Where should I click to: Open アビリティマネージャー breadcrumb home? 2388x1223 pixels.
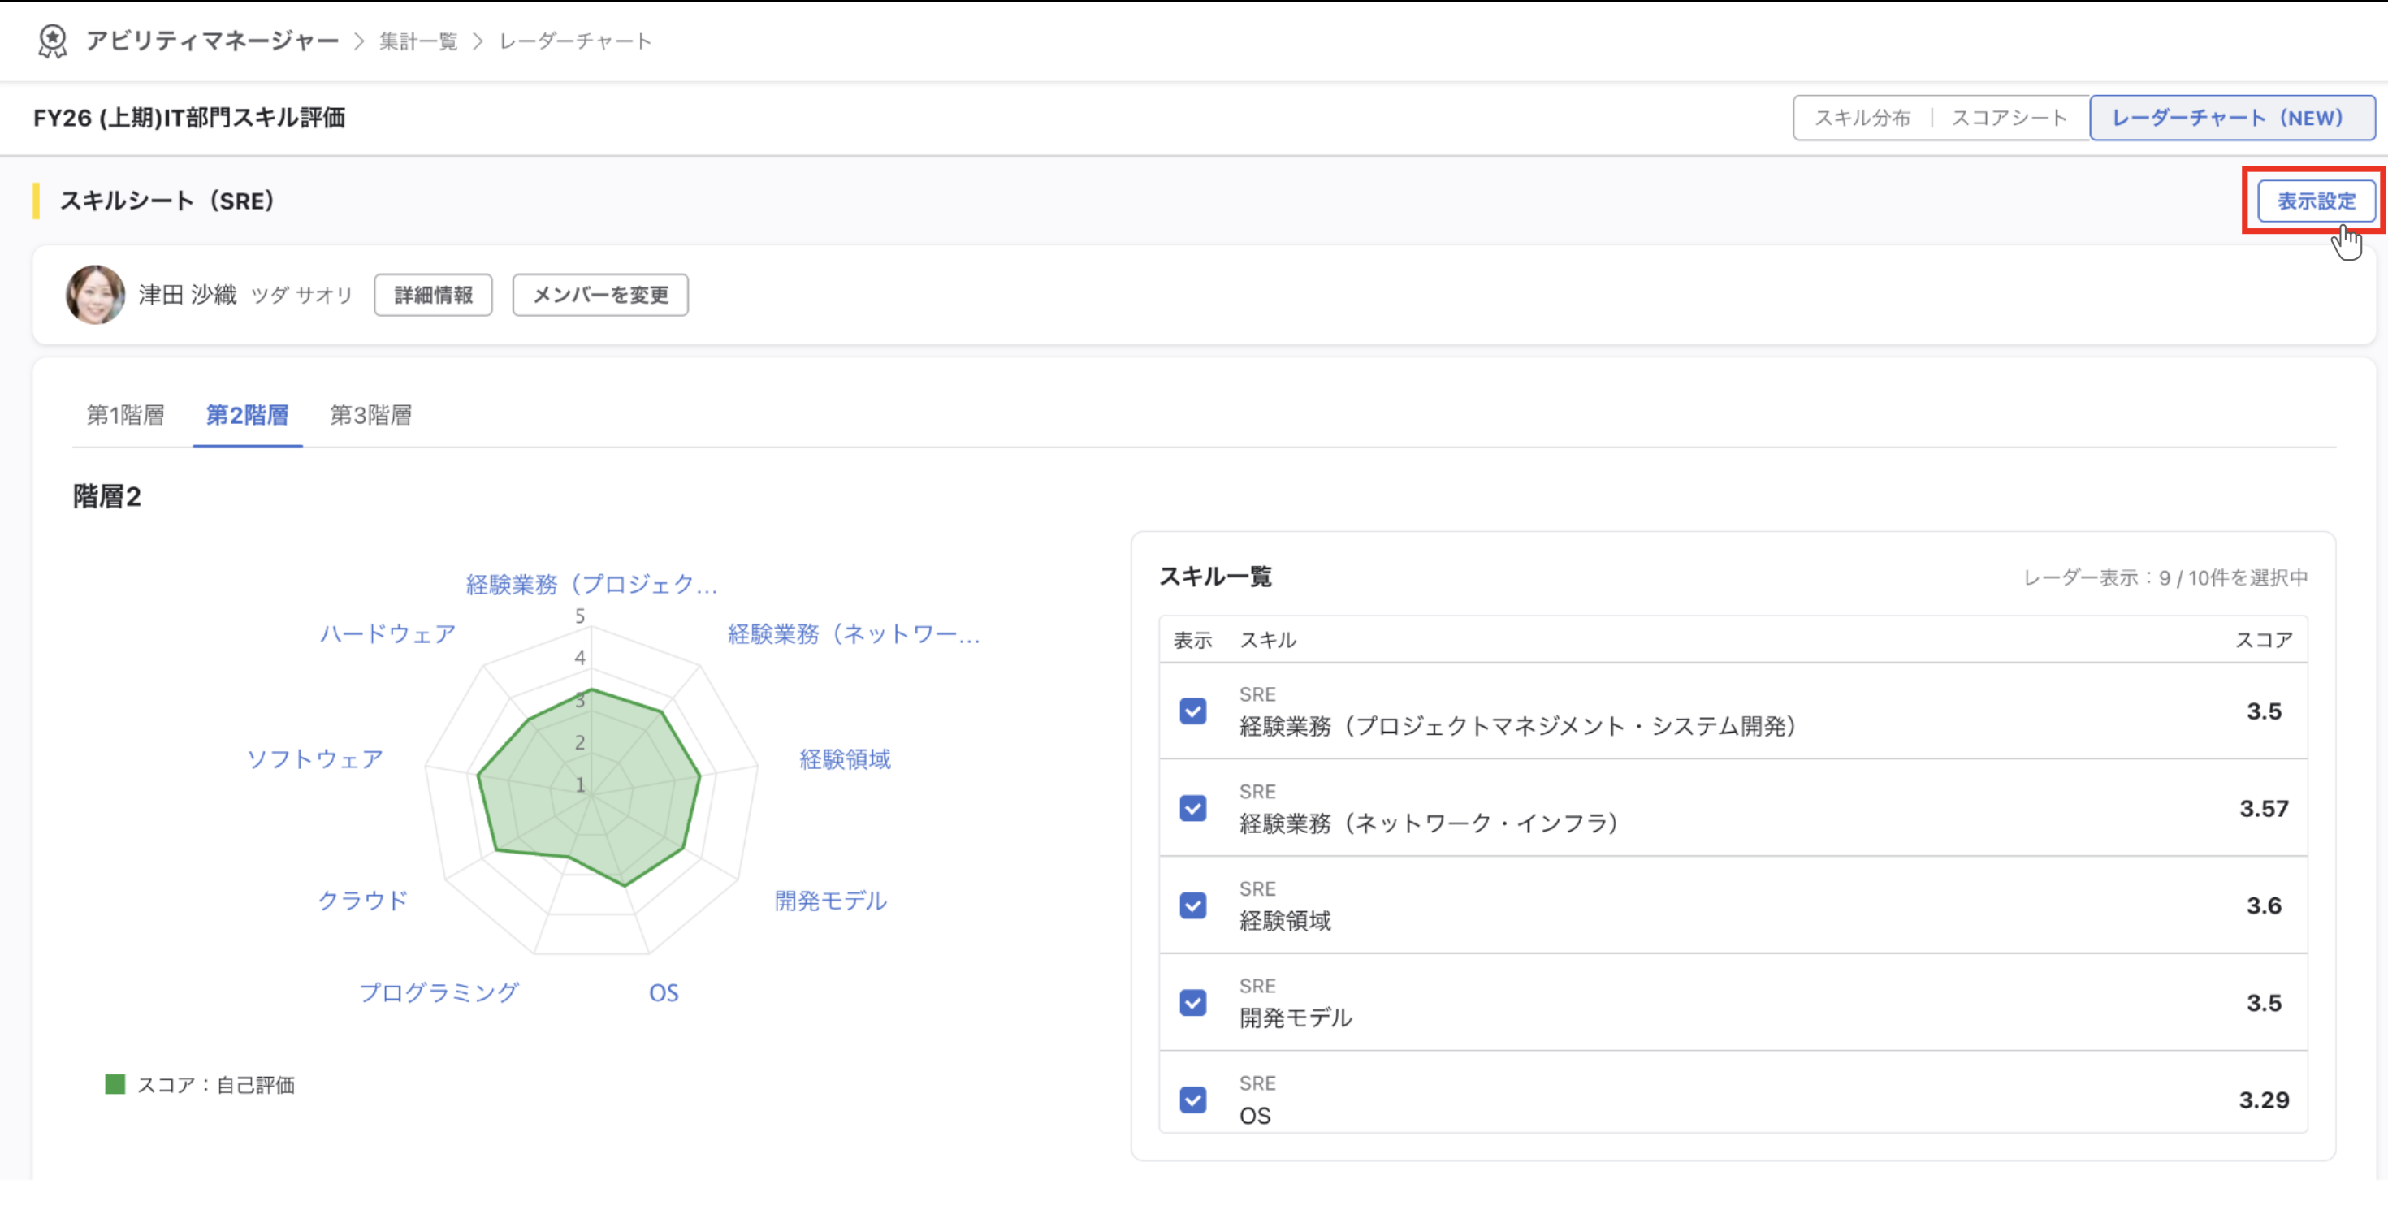click(x=212, y=41)
